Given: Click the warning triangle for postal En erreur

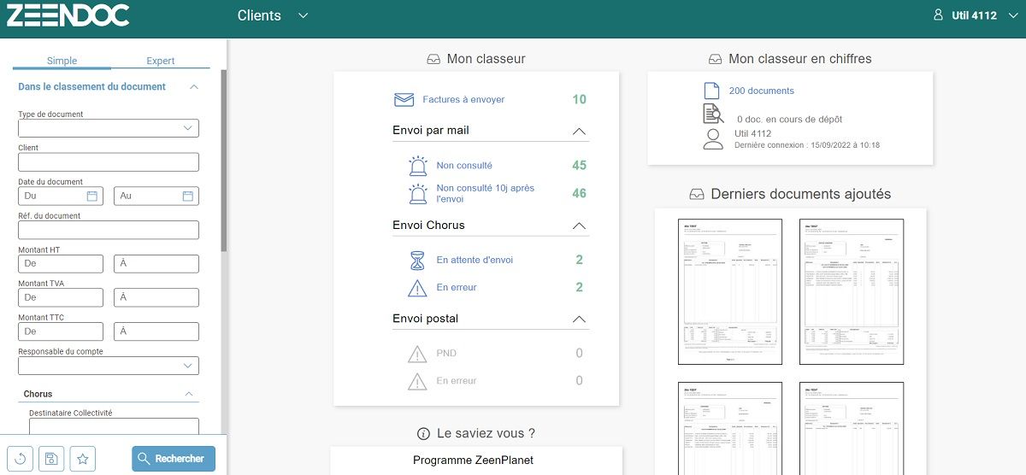Looking at the screenshot, I should (417, 381).
